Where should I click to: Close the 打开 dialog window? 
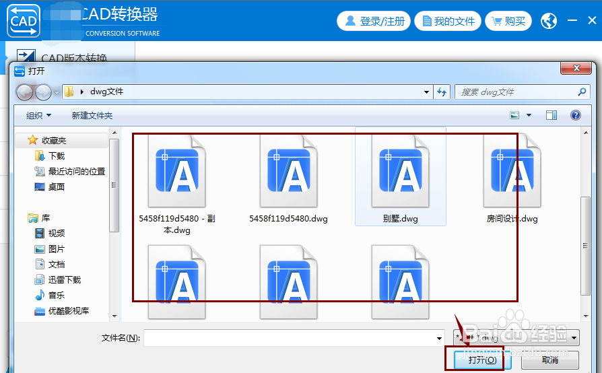[576, 68]
